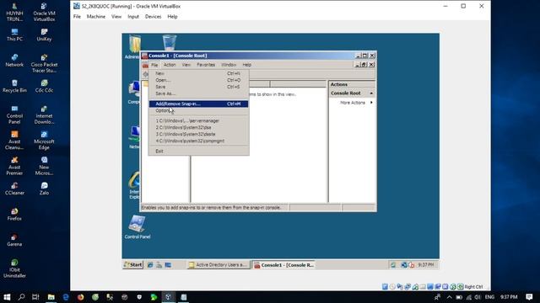Viewport: 540px width, 303px height.
Task: Choose Exit in the File menu
Action: coord(198,151)
